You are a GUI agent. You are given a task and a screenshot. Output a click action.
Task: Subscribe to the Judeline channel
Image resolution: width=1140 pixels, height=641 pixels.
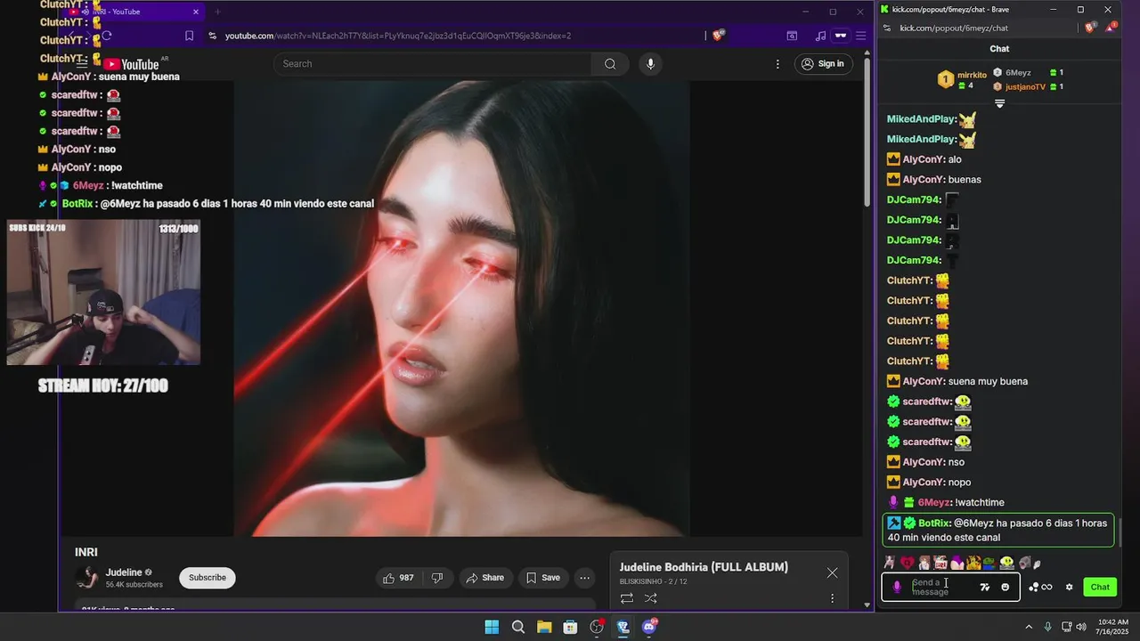click(x=208, y=578)
